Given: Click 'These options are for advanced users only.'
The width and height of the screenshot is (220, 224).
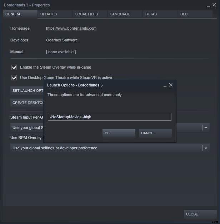Looking at the screenshot, I should point(85,95).
